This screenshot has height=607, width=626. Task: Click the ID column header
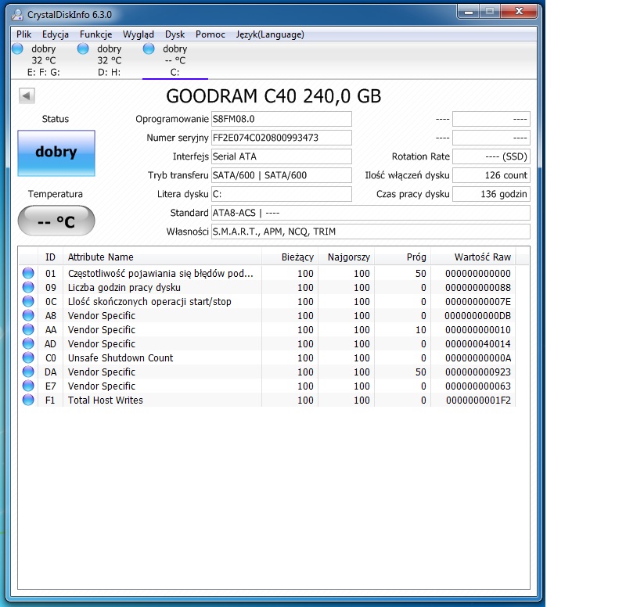(50, 257)
